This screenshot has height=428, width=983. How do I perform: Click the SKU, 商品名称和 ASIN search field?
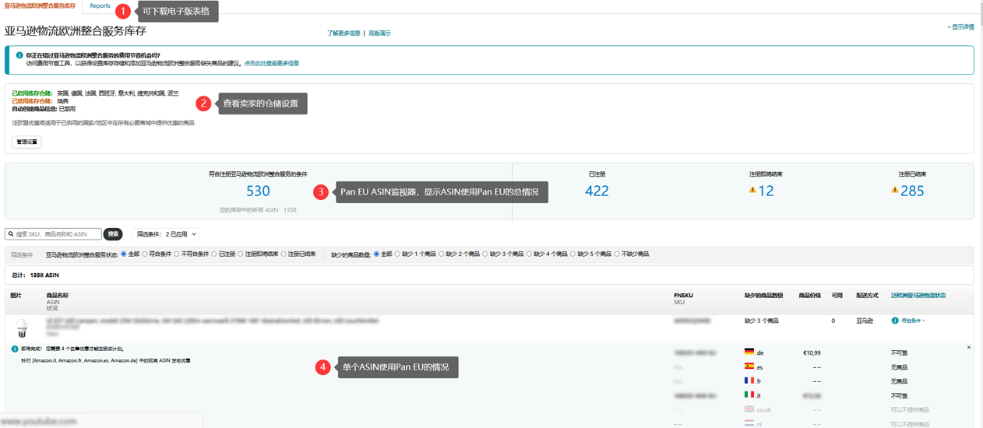click(53, 233)
